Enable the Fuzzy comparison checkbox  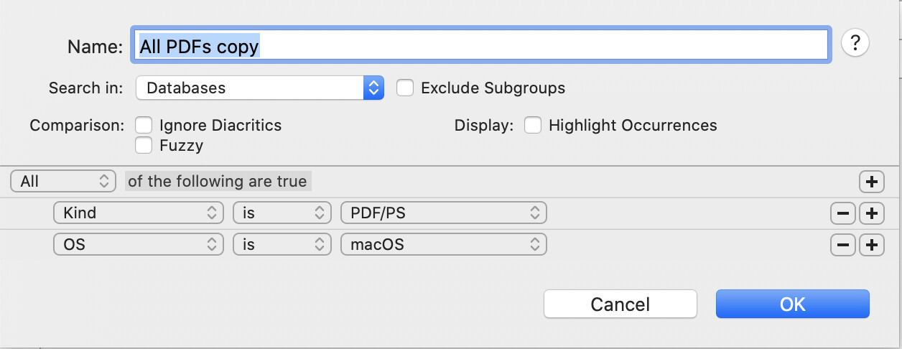click(x=144, y=146)
